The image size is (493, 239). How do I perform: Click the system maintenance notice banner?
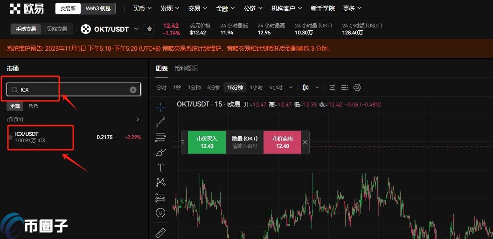(246, 49)
